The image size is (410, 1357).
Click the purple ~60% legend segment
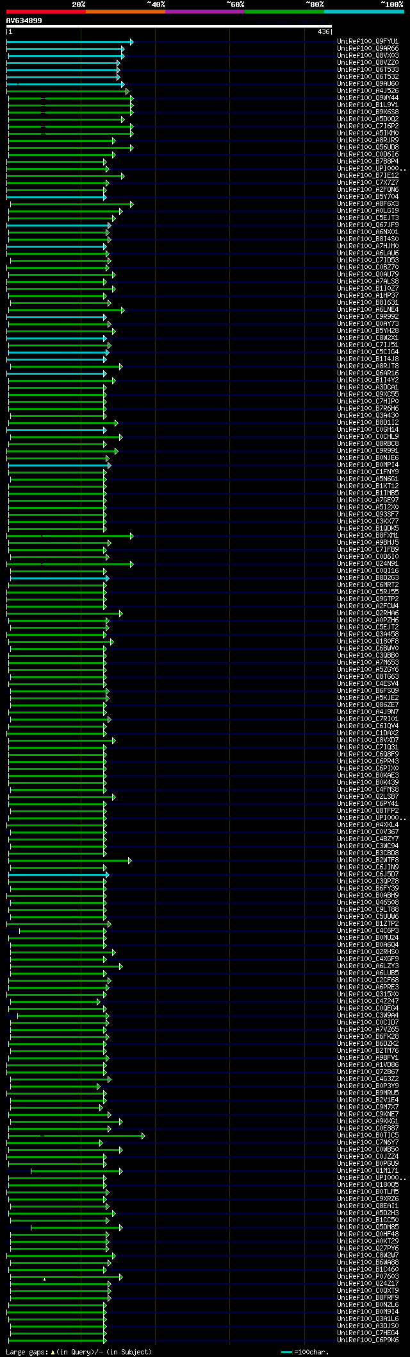(204, 12)
